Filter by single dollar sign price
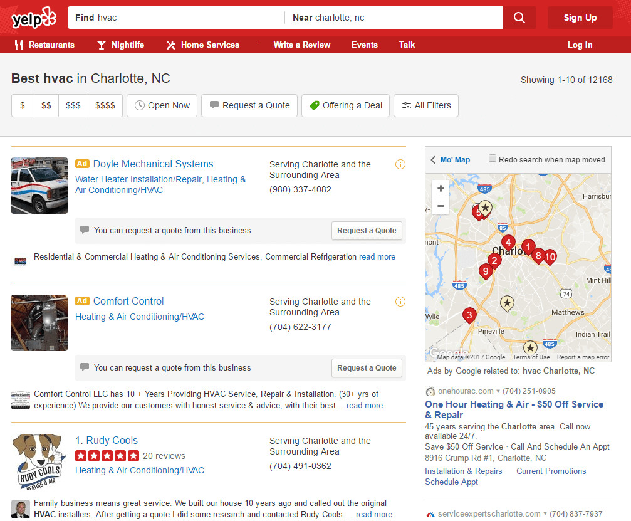The image size is (631, 521). [23, 105]
